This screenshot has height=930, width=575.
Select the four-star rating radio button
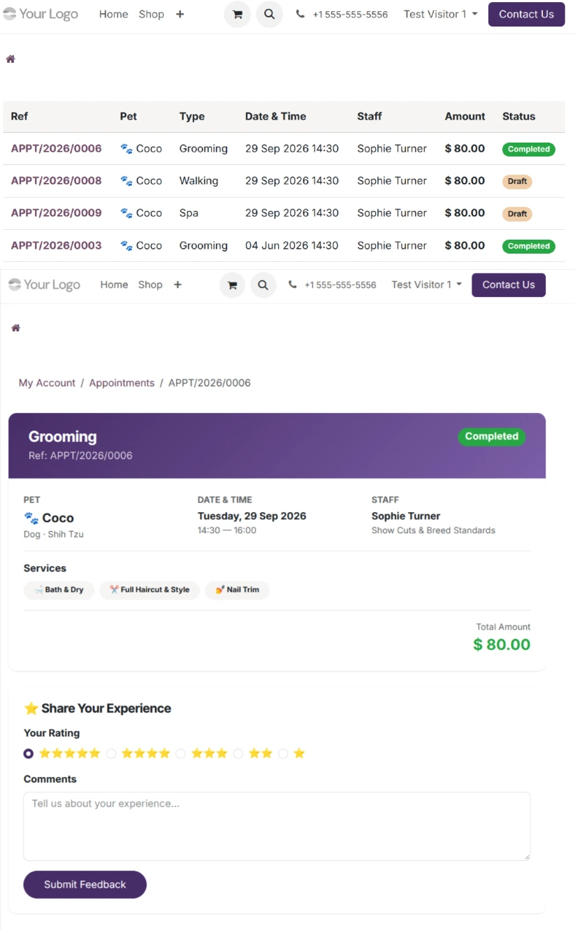pos(111,754)
